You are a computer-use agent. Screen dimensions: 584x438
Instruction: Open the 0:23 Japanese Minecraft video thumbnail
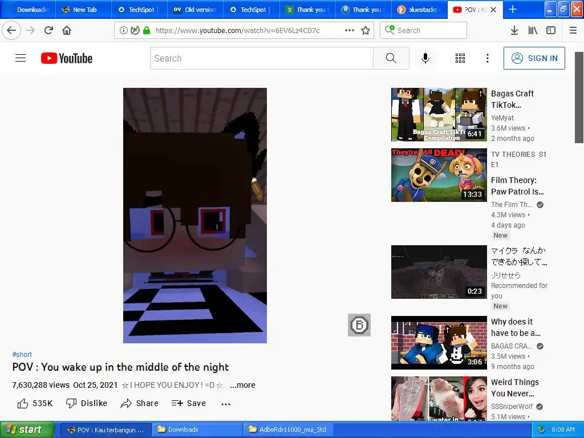pos(439,272)
